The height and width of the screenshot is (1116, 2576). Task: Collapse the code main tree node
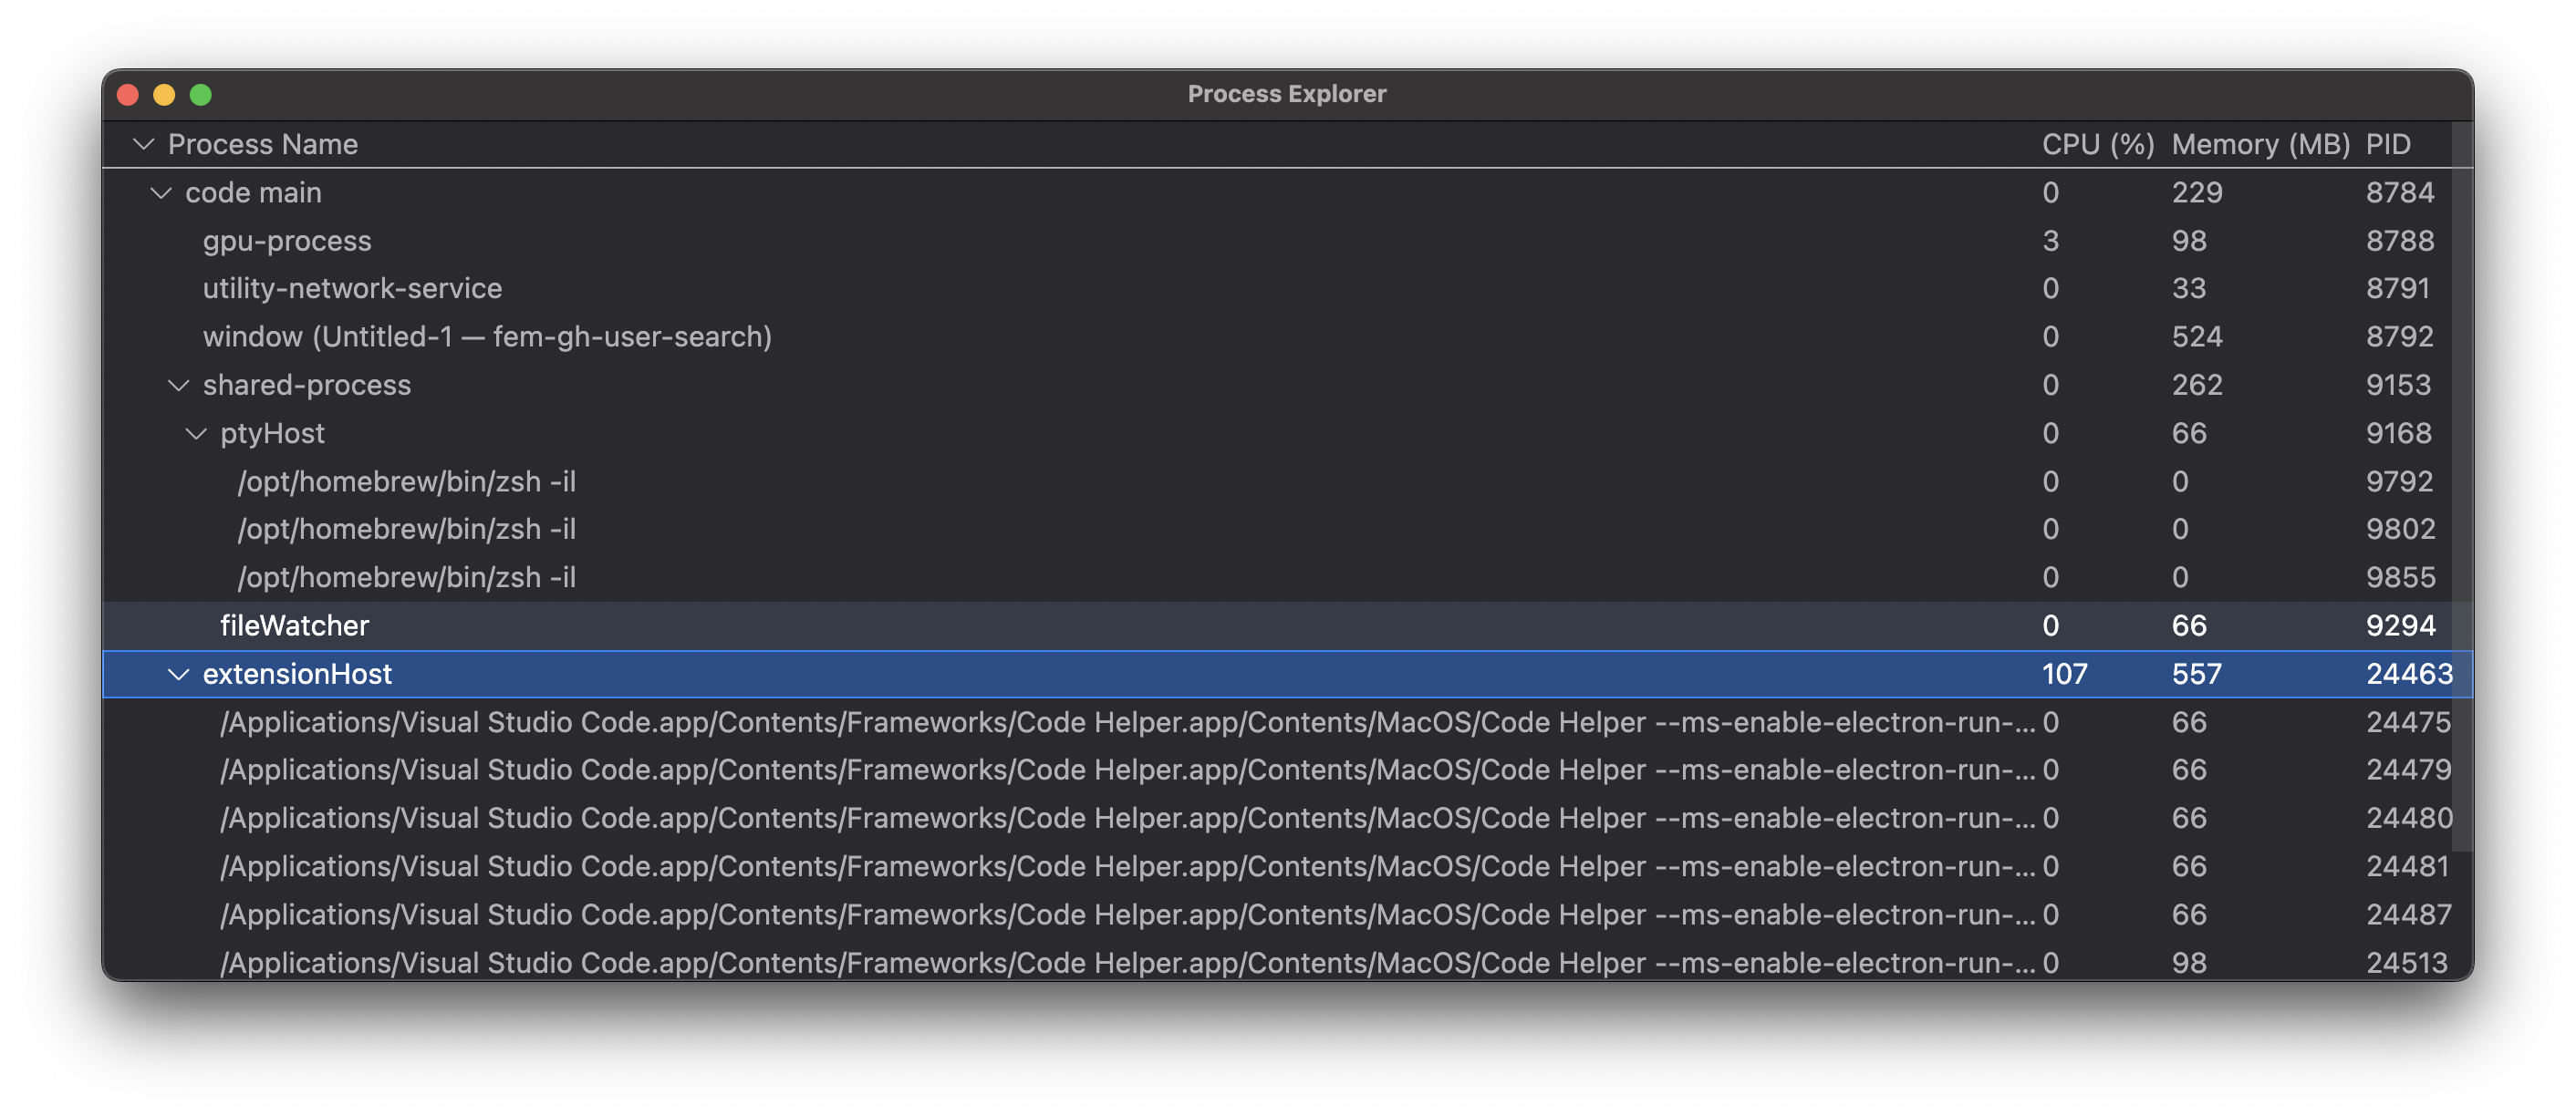click(161, 192)
